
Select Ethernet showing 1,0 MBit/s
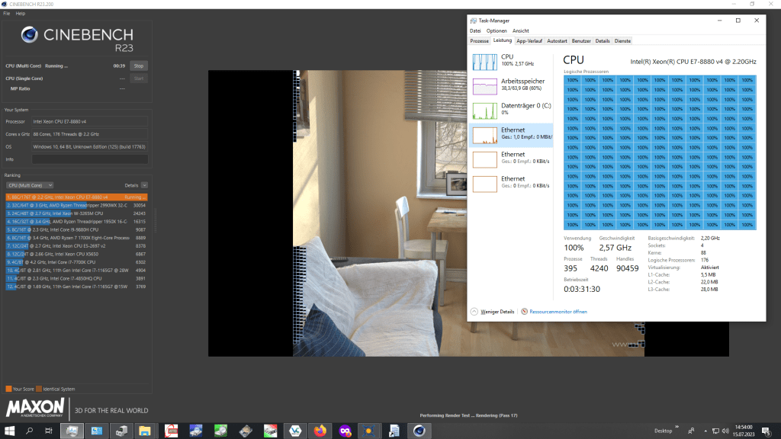[x=511, y=135]
